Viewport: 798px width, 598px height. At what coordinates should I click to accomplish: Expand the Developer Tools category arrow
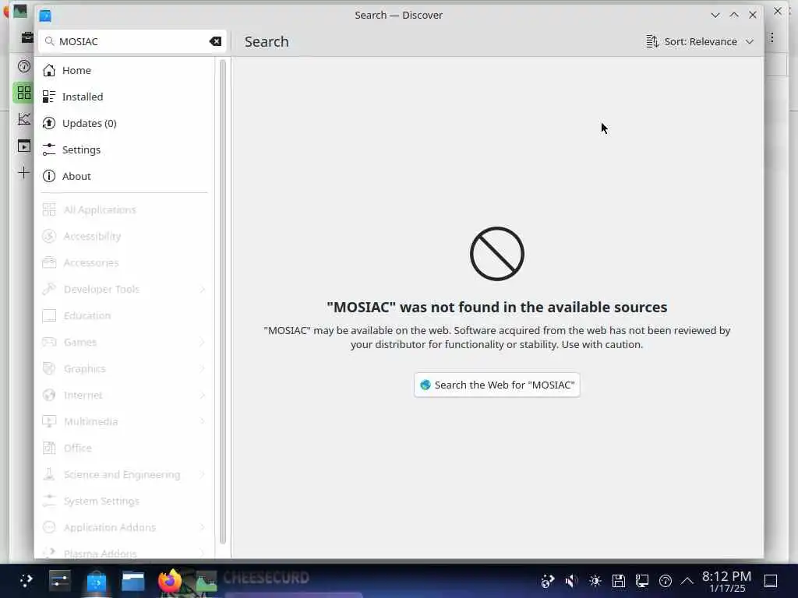tap(203, 290)
